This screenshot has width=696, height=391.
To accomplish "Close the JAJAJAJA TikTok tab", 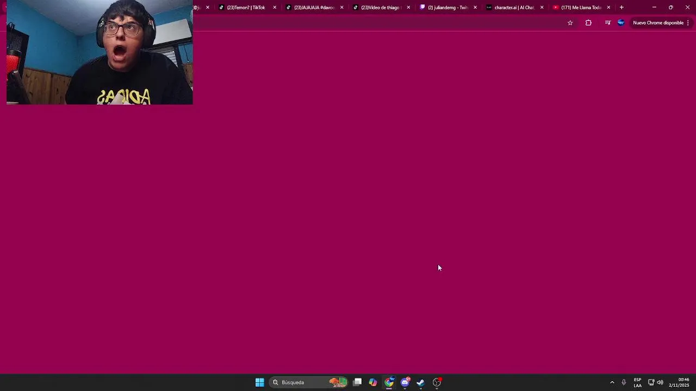I will [x=341, y=8].
